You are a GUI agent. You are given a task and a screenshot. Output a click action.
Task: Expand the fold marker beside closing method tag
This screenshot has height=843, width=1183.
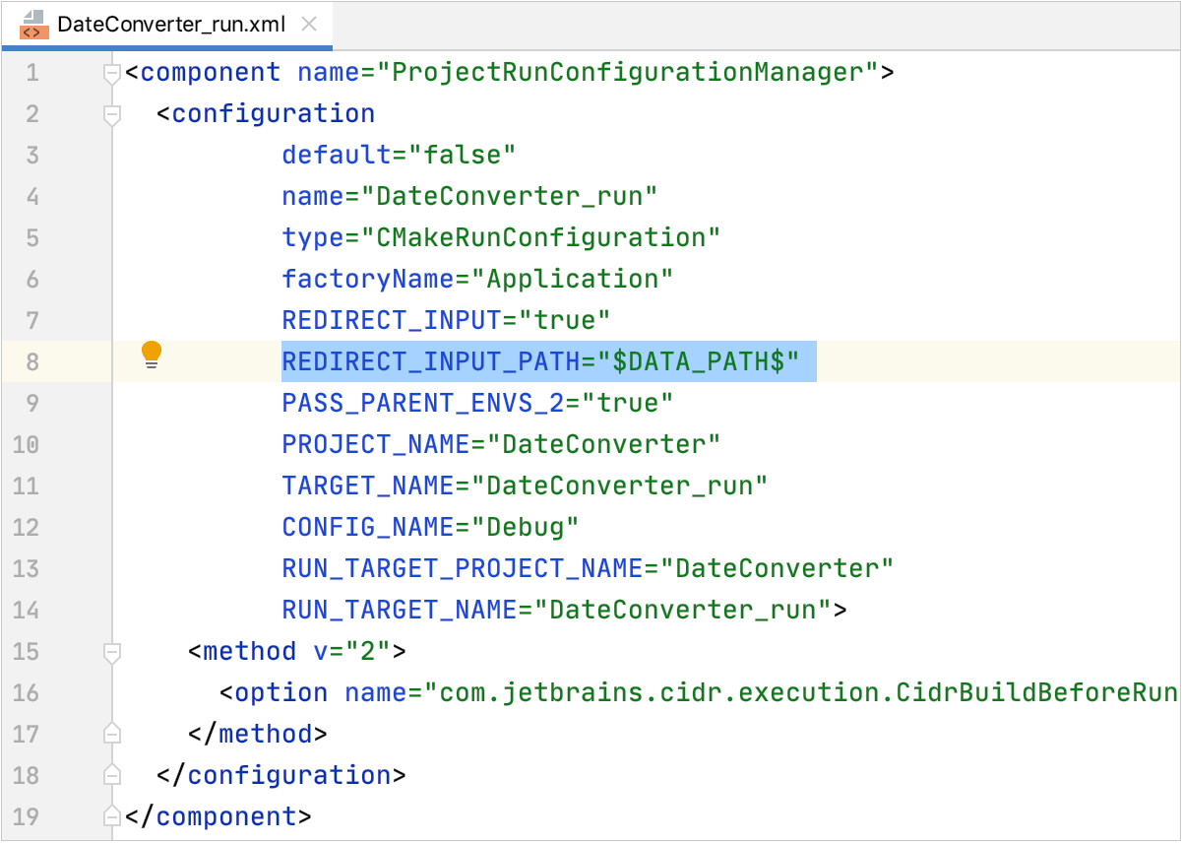[110, 733]
